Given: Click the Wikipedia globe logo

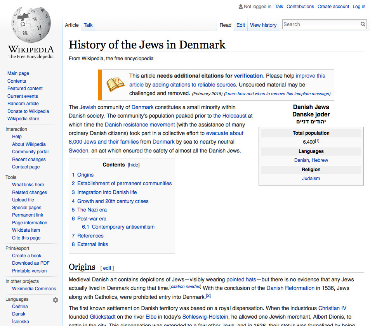Looking at the screenshot, I should point(30,26).
